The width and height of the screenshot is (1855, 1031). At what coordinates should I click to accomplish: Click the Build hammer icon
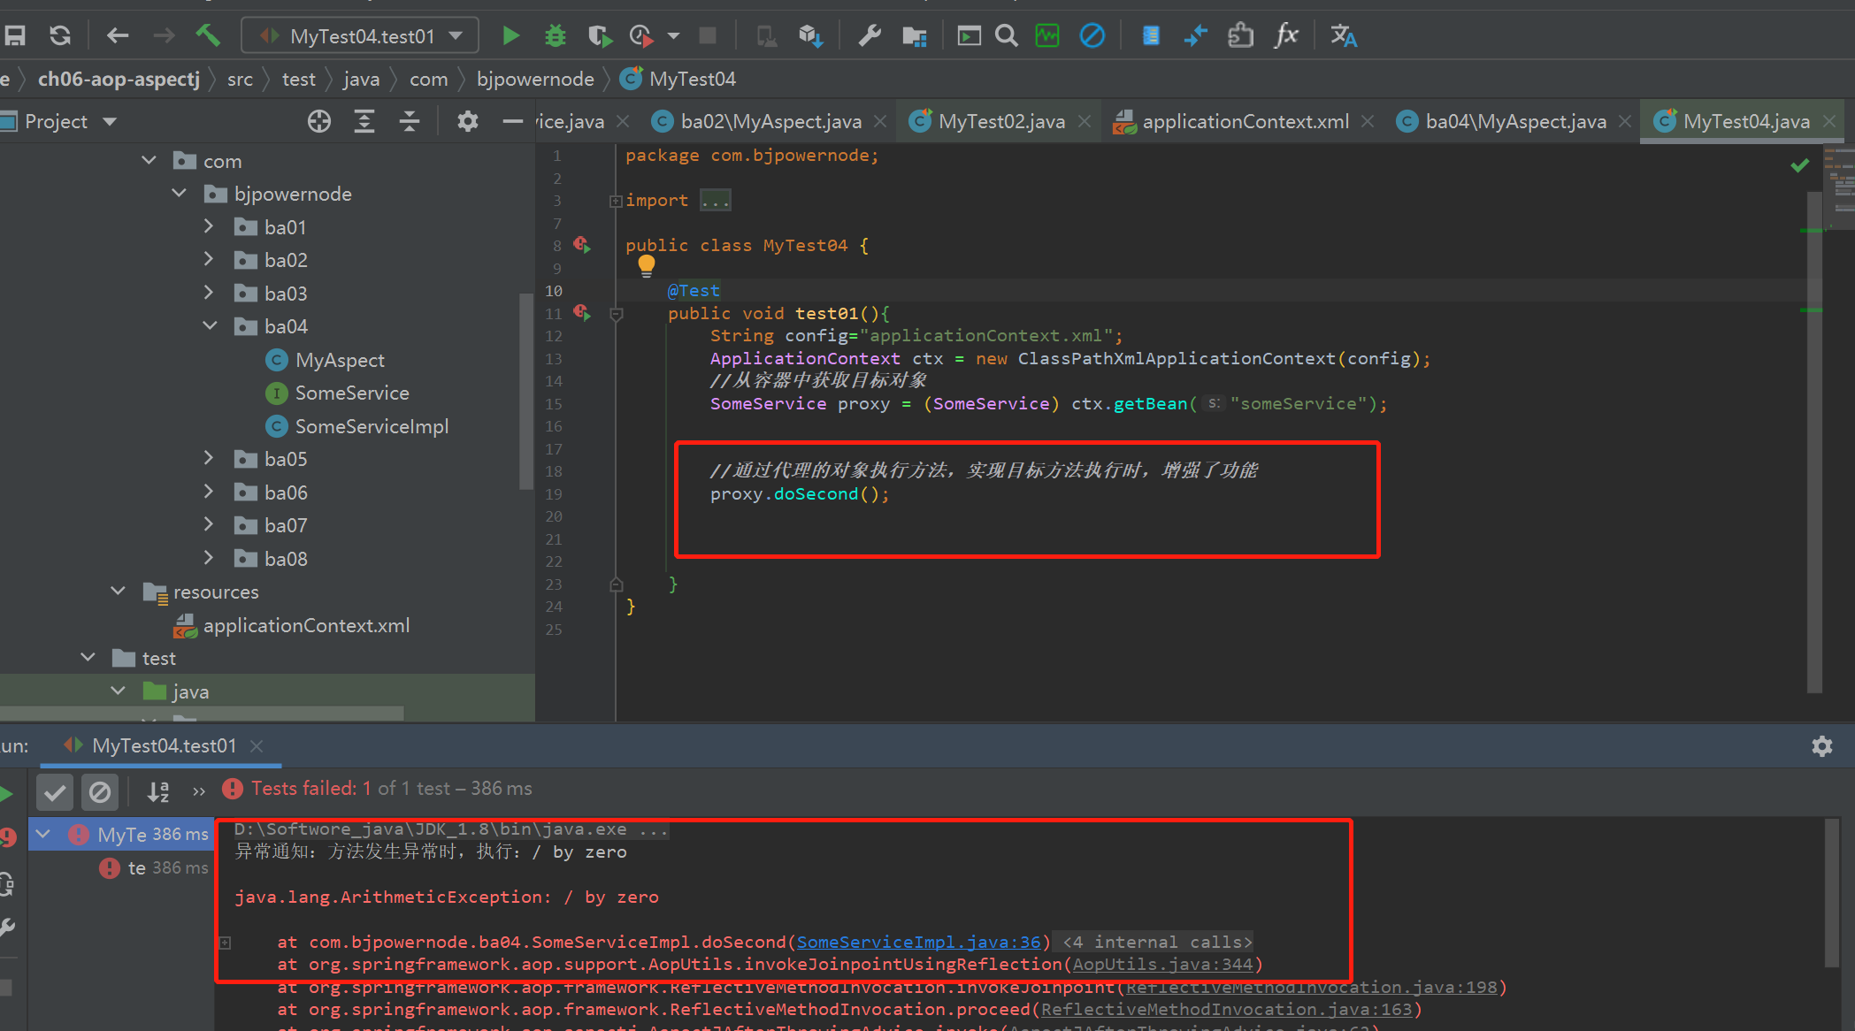(208, 36)
